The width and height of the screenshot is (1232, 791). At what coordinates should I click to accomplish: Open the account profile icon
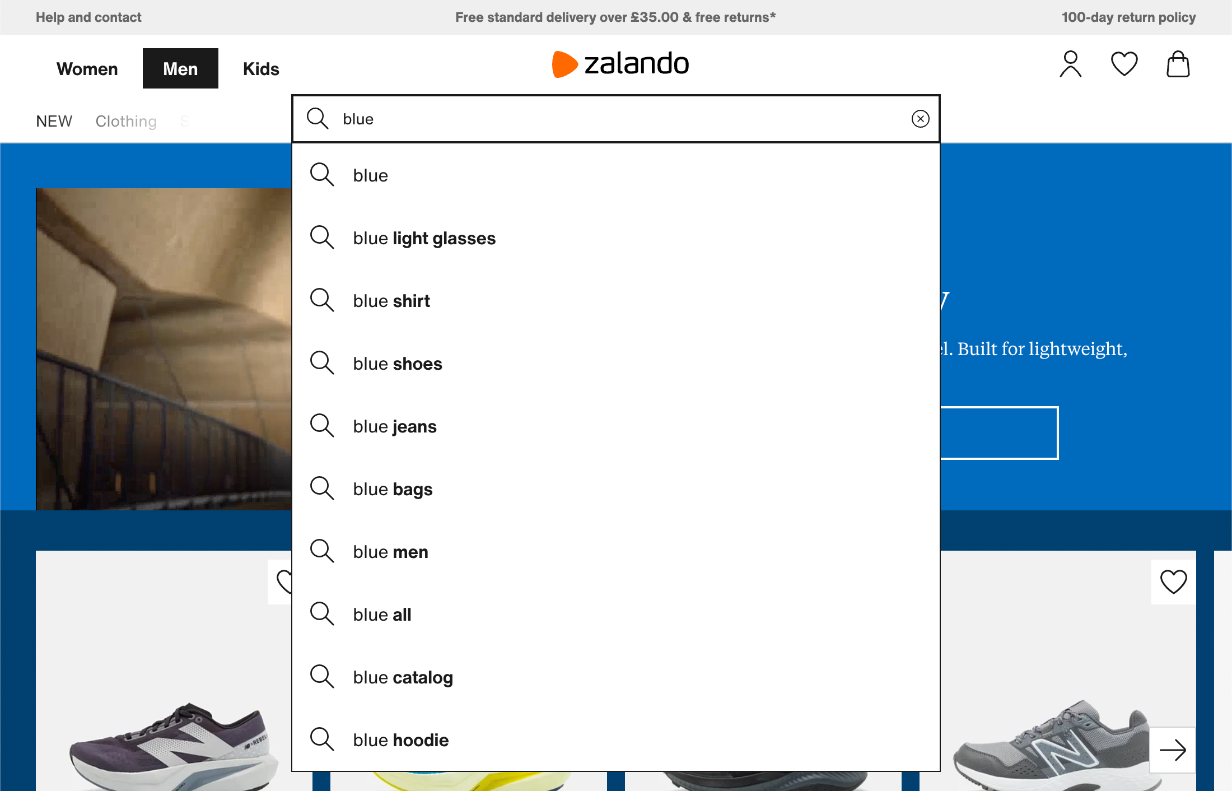point(1070,64)
